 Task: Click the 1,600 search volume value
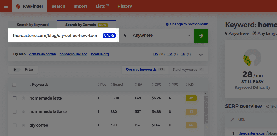115,98
